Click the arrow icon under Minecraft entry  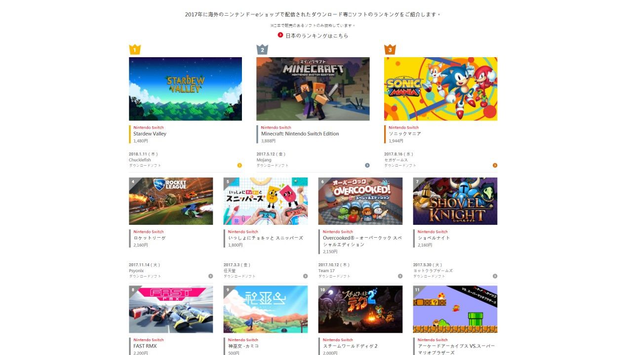(367, 165)
